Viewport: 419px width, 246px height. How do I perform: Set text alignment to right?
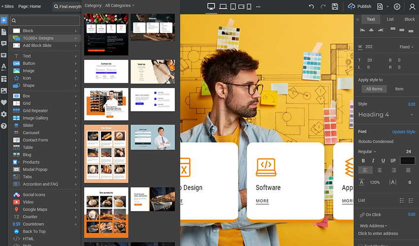point(394,170)
